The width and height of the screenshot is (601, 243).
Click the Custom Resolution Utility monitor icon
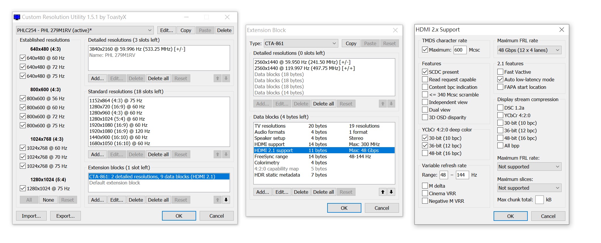click(x=17, y=17)
